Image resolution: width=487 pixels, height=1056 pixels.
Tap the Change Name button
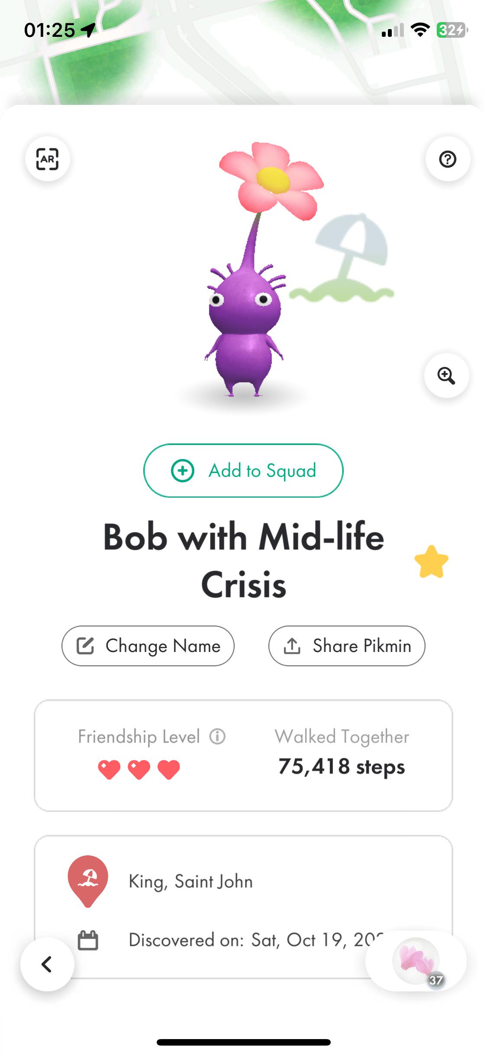pos(148,646)
